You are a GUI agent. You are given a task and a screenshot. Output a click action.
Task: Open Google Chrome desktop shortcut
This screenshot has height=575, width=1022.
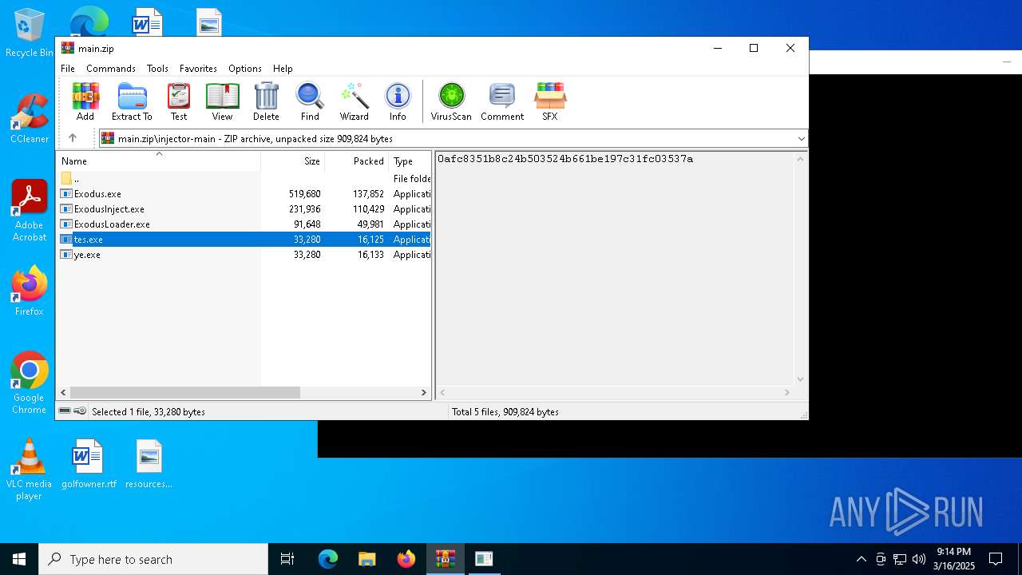click(30, 383)
